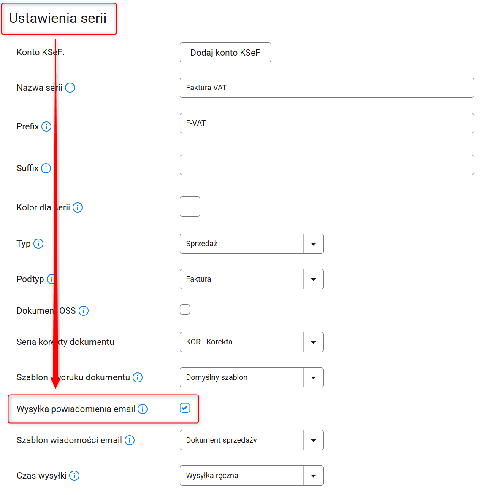
Task: Click the Nazwa serii field with Faktura VAT
Action: click(x=326, y=88)
